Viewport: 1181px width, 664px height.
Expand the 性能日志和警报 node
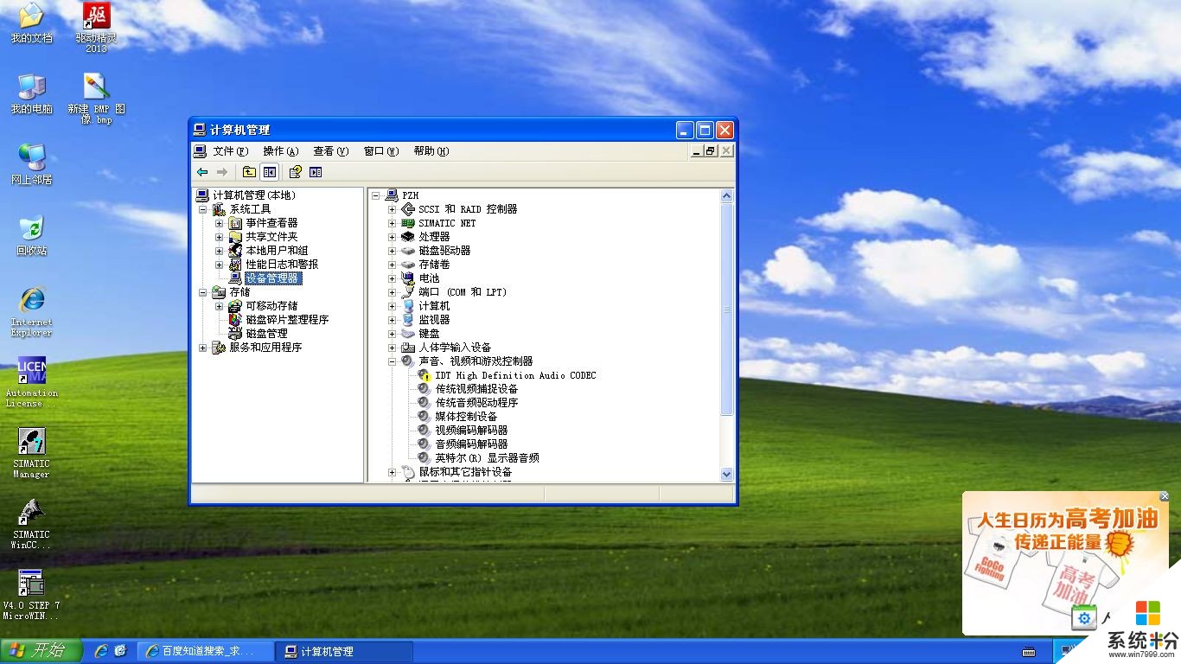coord(220,265)
